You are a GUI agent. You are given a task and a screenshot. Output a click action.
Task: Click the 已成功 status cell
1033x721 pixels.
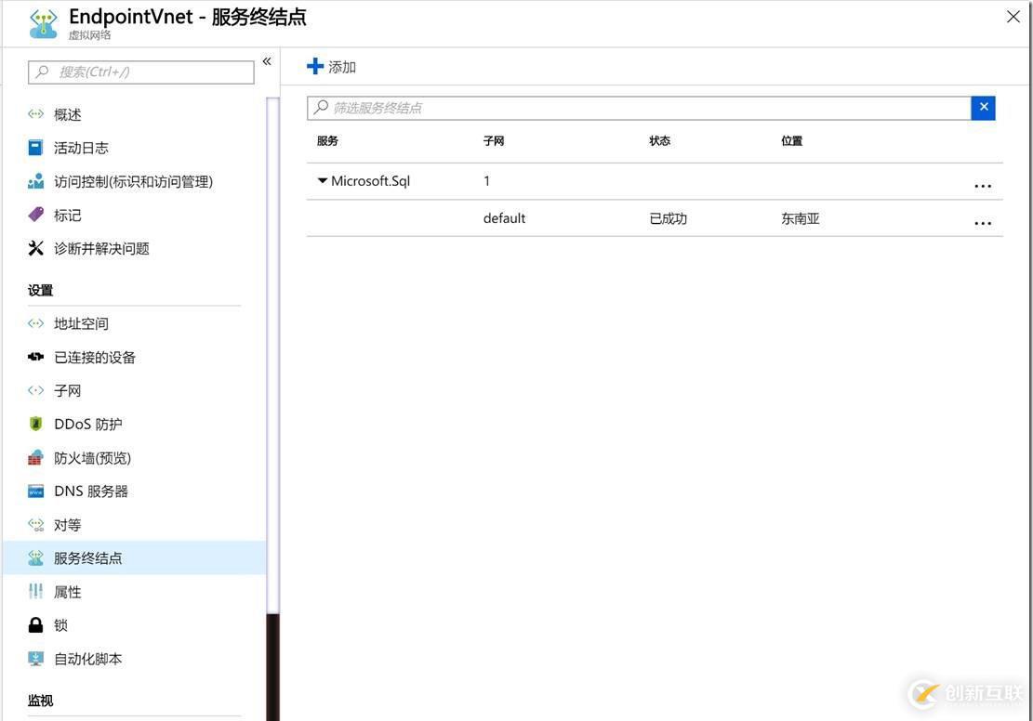(x=668, y=218)
